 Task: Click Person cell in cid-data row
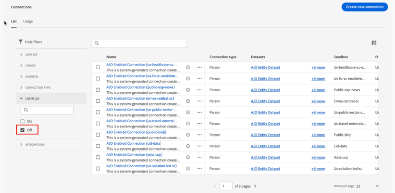pyautogui.click(x=215, y=146)
